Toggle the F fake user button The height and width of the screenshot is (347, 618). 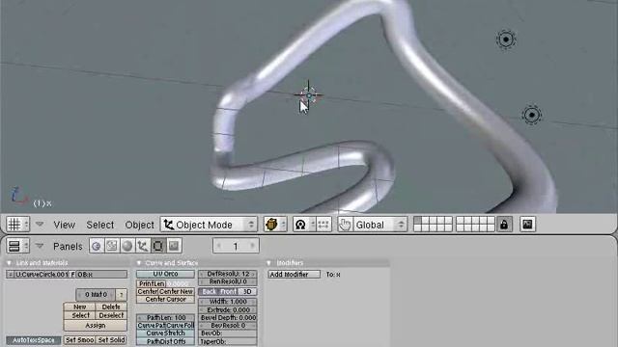[73, 274]
